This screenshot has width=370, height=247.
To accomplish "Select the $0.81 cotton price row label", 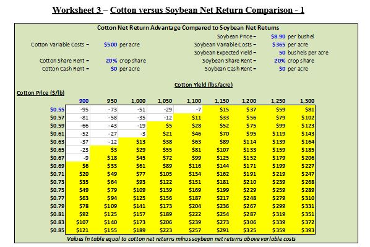I will 57,214.
